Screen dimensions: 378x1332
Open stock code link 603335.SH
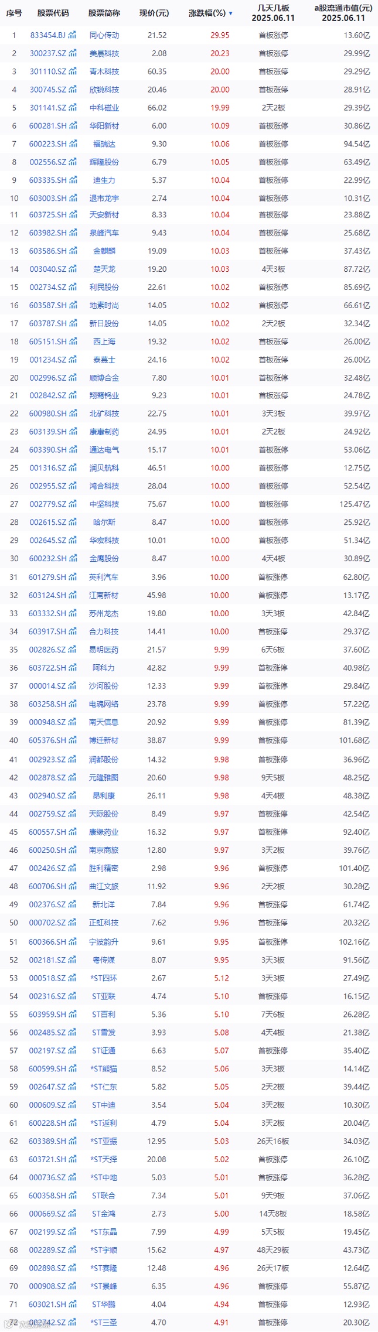click(48, 180)
